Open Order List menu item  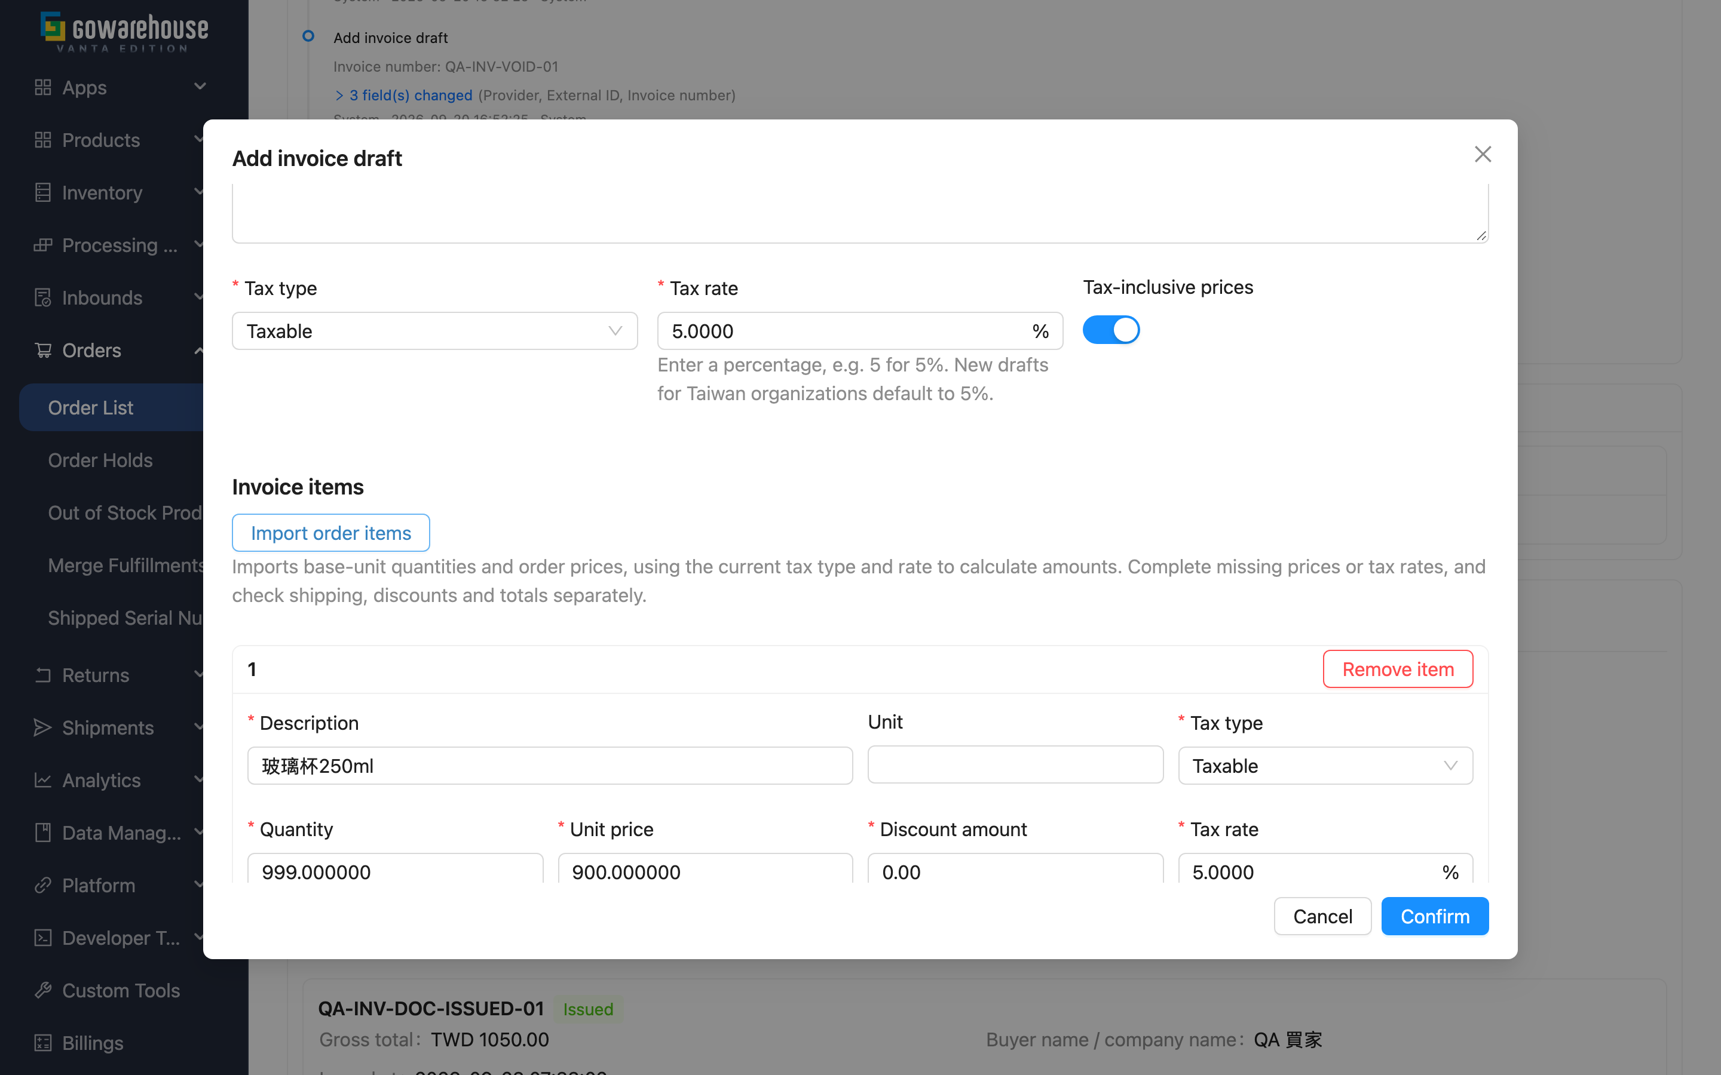click(112, 407)
